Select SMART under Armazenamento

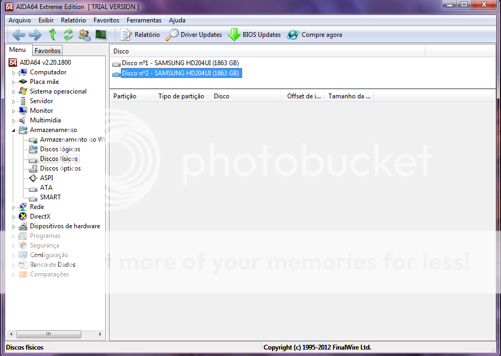tap(50, 197)
